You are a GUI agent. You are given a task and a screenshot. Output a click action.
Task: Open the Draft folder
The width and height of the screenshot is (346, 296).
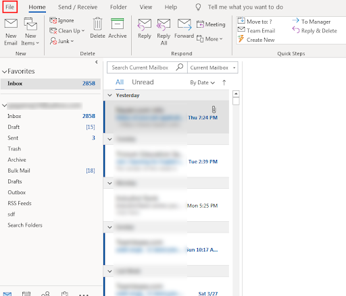coord(51,127)
